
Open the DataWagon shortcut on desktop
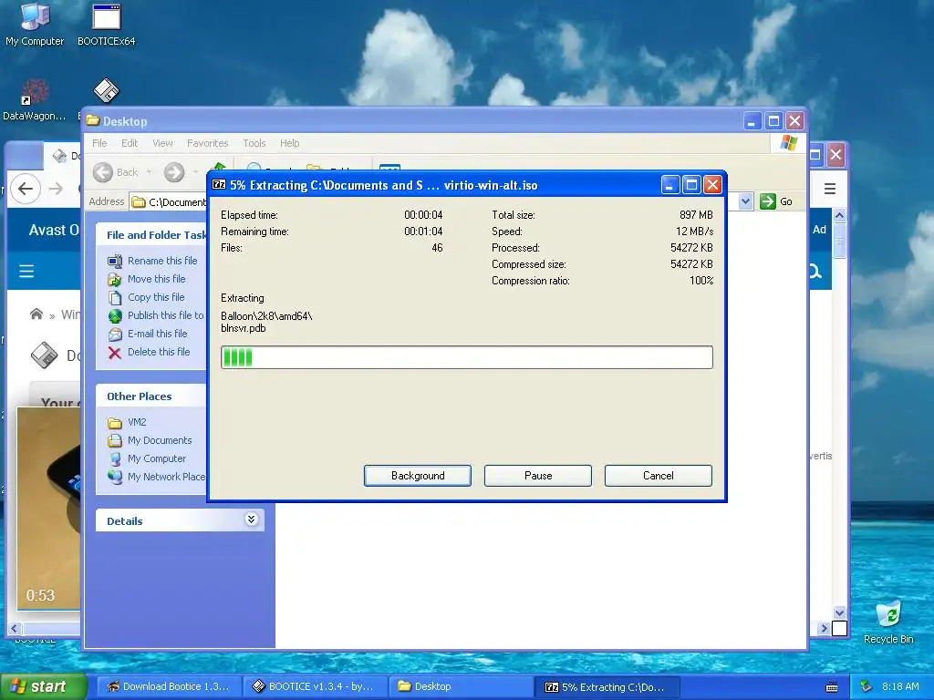(x=35, y=98)
